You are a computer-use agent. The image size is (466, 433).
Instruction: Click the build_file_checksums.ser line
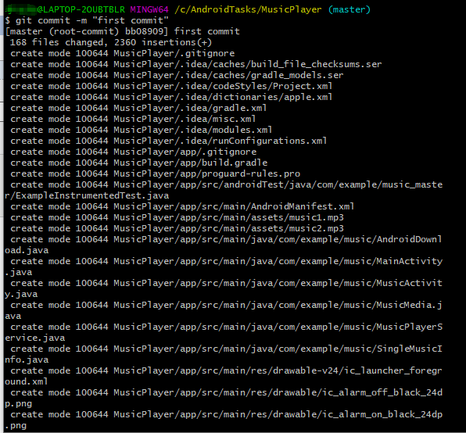(x=196, y=64)
